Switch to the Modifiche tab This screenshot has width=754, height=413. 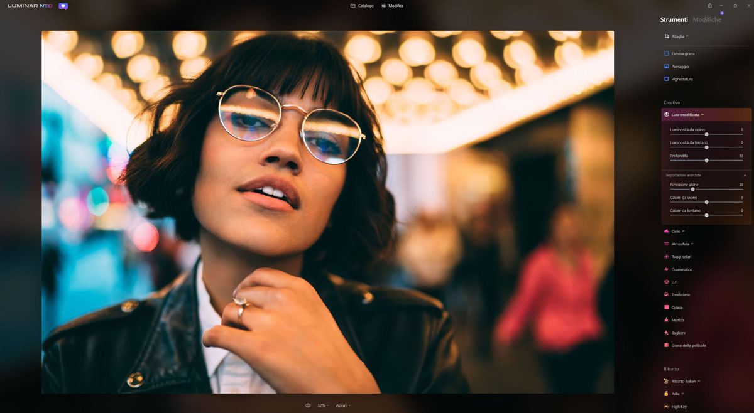(707, 19)
